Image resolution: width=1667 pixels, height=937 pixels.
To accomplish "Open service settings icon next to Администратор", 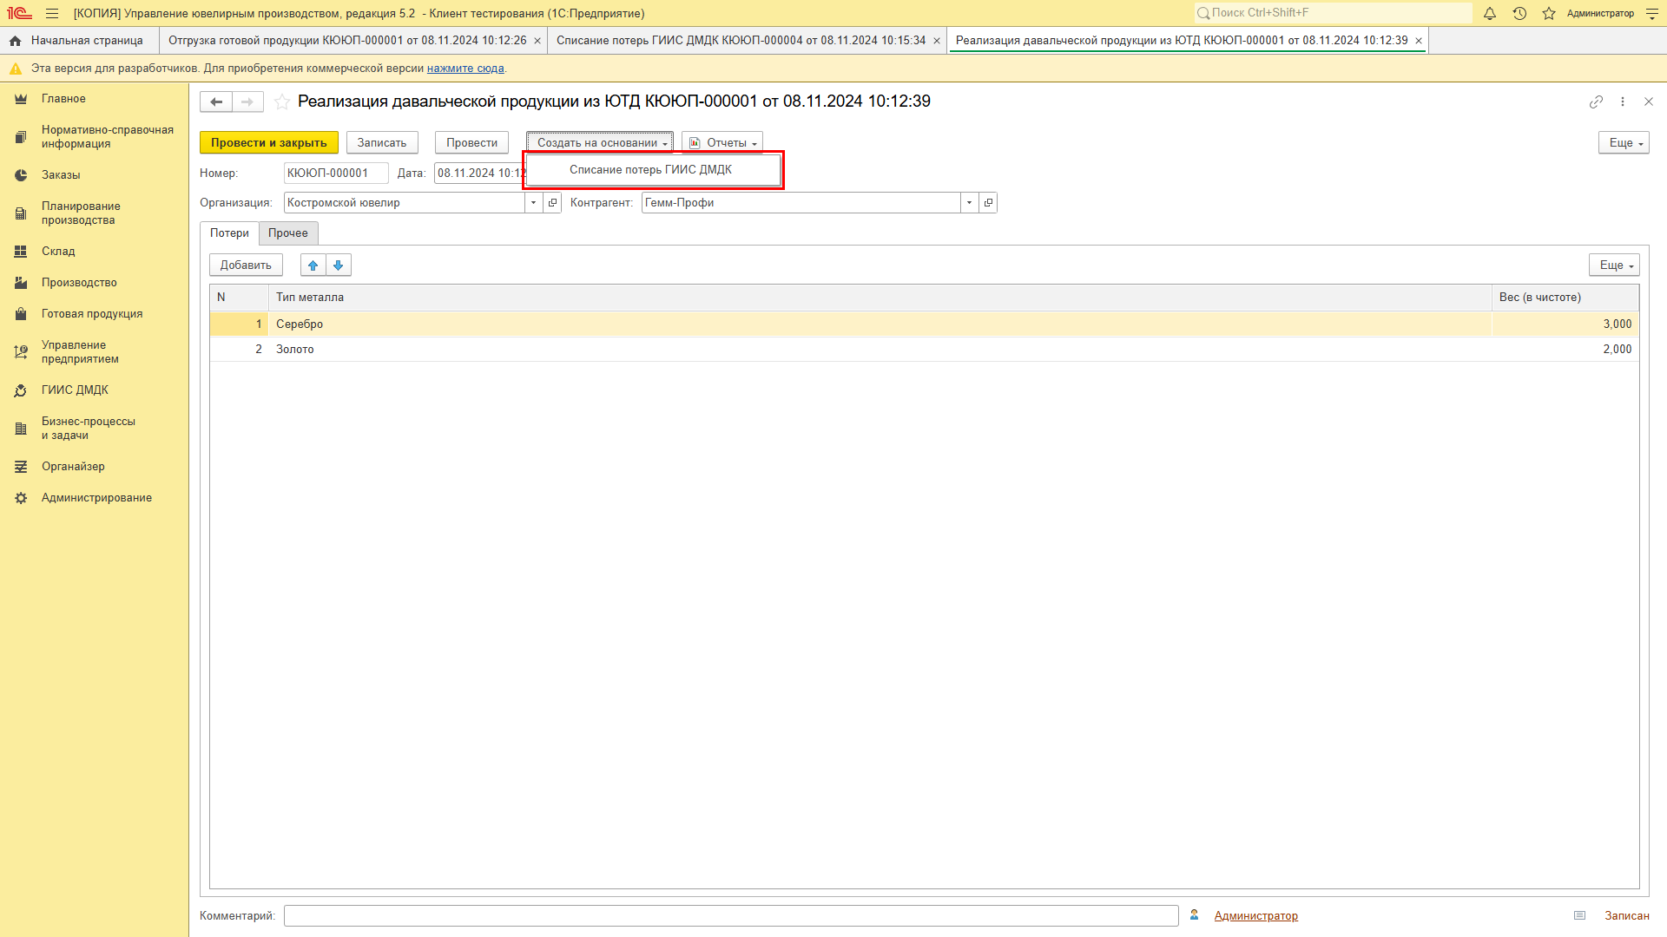I will point(1652,13).
